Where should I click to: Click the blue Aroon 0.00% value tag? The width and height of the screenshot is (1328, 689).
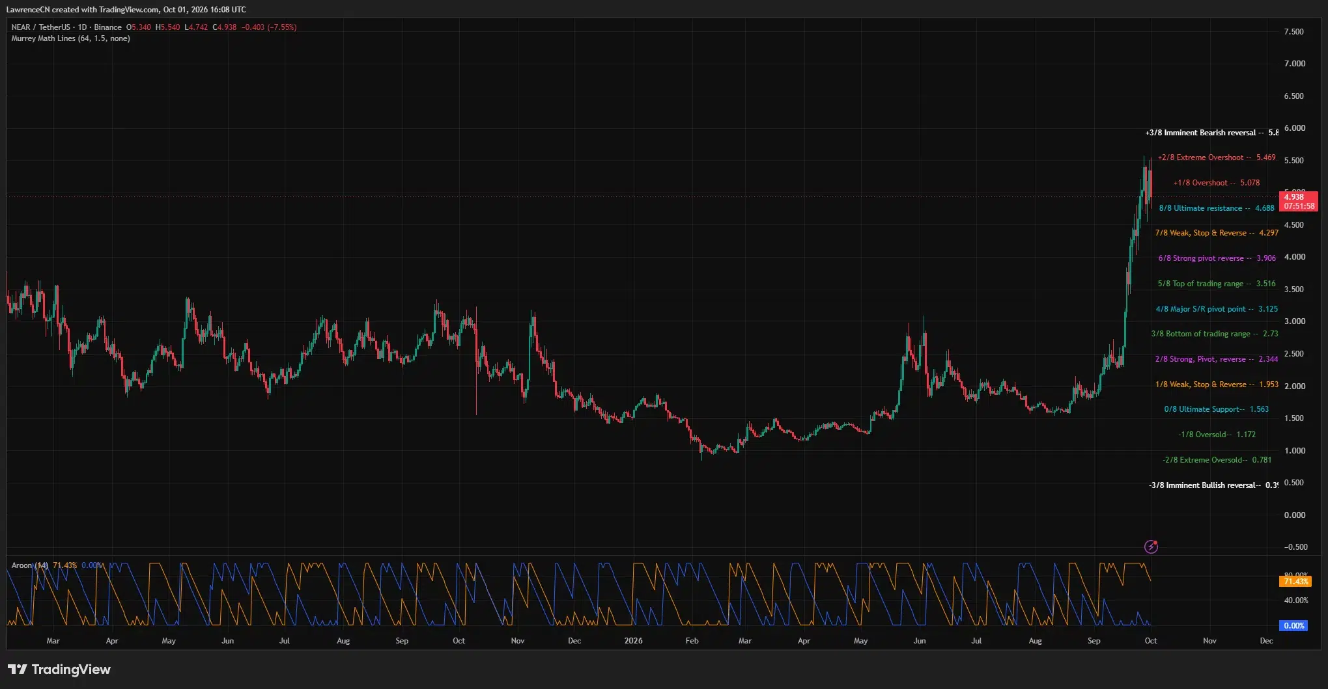click(x=1293, y=626)
